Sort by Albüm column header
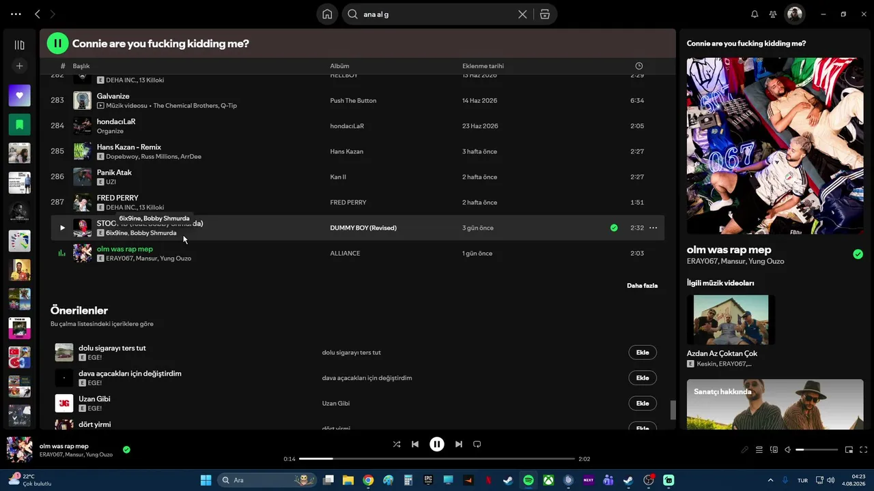 point(340,66)
